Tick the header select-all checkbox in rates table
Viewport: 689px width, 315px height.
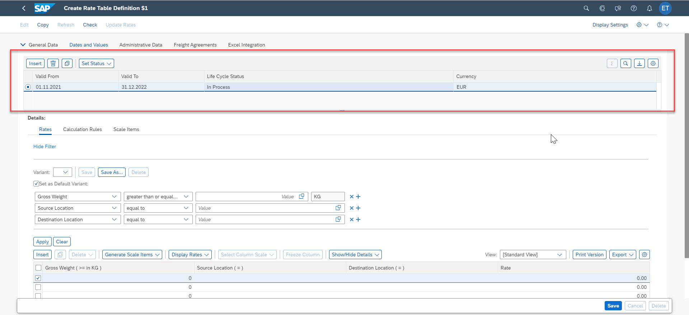click(38, 268)
